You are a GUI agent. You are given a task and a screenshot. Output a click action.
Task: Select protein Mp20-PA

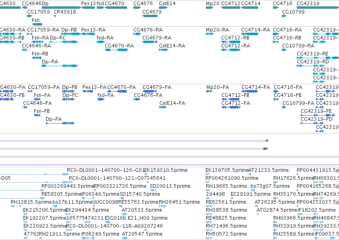point(218,87)
